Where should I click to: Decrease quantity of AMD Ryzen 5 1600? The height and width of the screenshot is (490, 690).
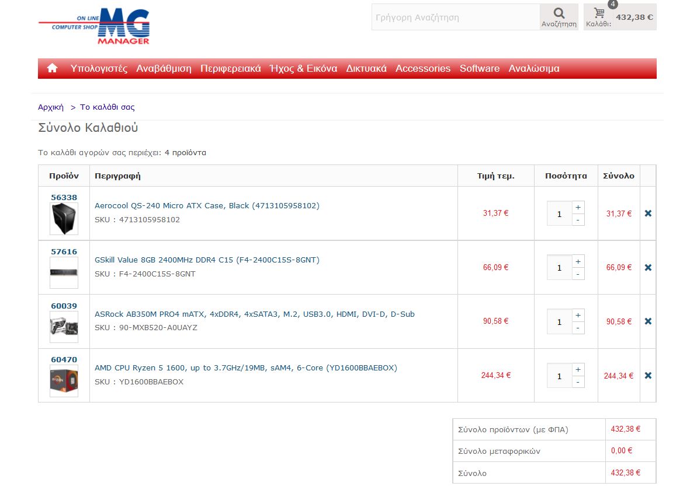[x=578, y=382]
